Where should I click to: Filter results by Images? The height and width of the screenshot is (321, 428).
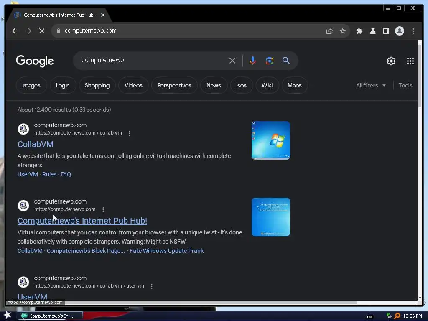tap(31, 85)
